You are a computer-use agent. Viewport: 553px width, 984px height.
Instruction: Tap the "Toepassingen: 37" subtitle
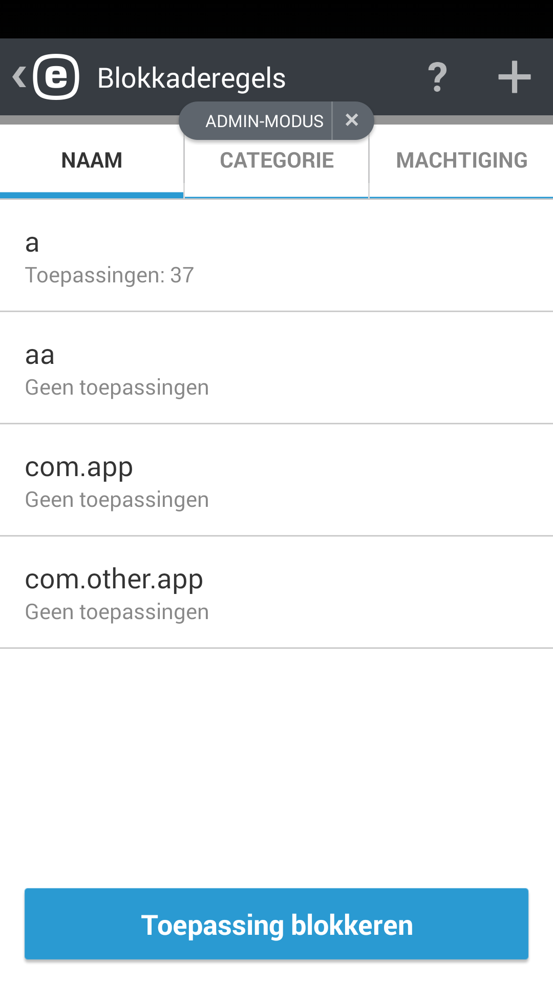[x=110, y=275]
